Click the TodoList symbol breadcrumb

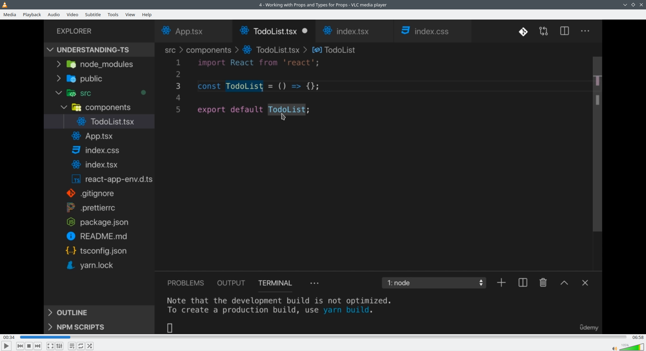pos(334,50)
